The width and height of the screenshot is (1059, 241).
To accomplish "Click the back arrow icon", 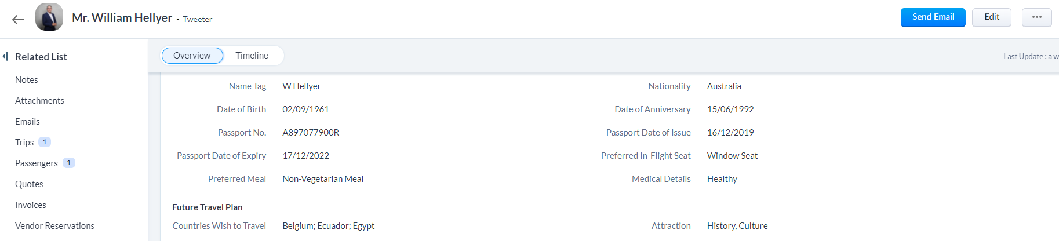I will point(18,20).
